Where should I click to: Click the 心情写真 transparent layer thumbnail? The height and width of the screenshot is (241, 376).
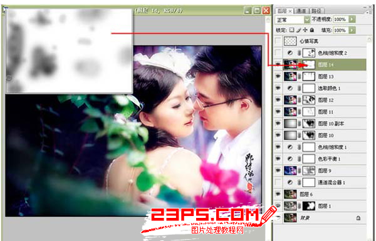(290, 41)
